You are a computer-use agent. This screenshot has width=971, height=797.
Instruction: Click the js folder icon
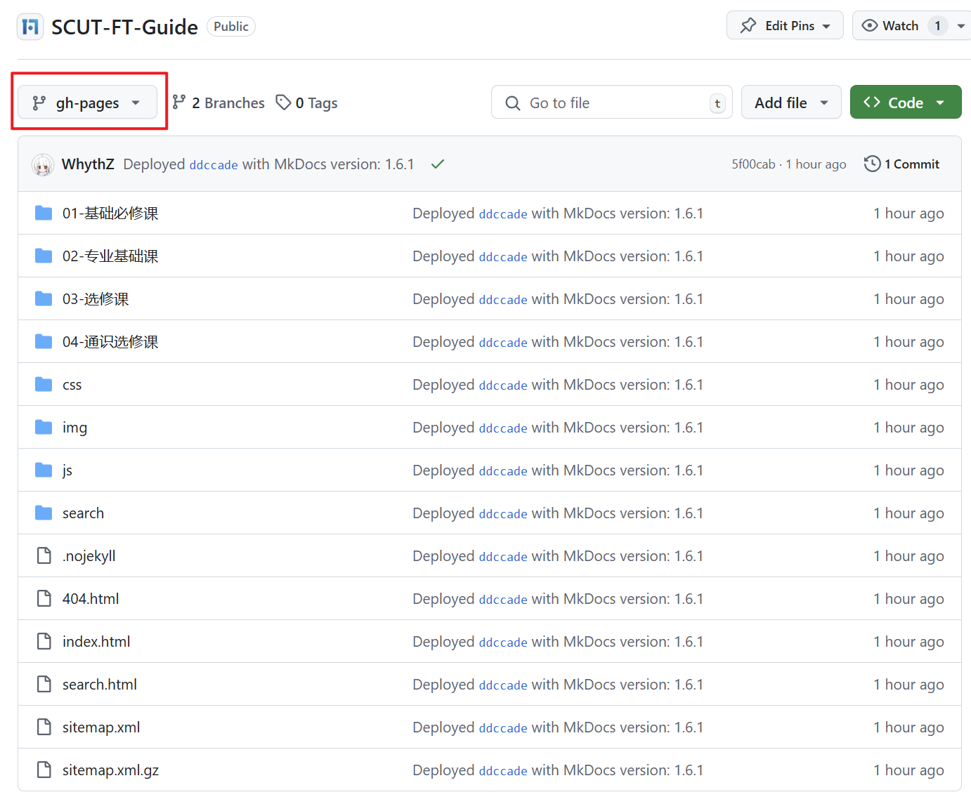click(x=44, y=470)
